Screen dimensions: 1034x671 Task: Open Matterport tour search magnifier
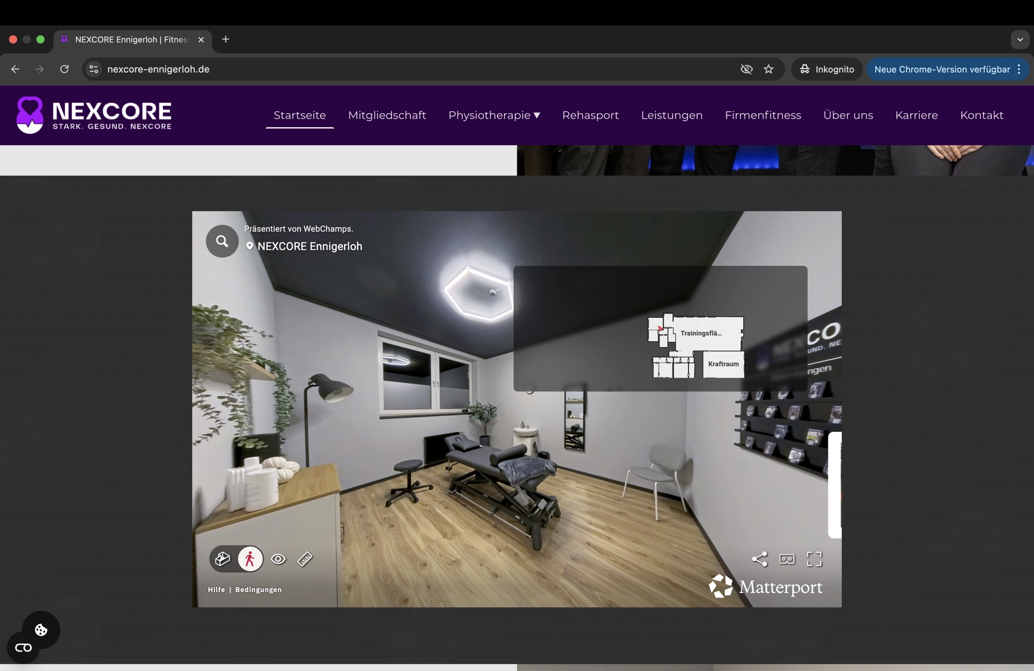click(x=222, y=241)
